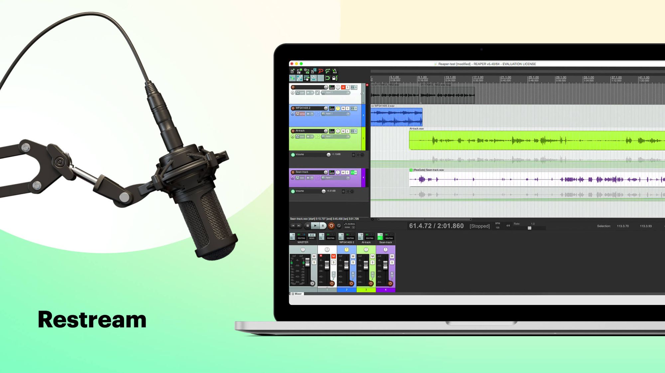The width and height of the screenshot is (665, 373).
Task: Click the Sean-track volume fader
Action: (385, 265)
